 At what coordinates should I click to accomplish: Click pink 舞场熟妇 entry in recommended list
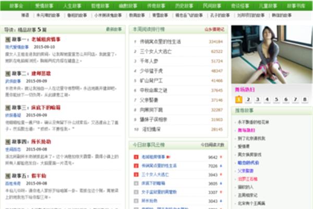tap(246, 131)
